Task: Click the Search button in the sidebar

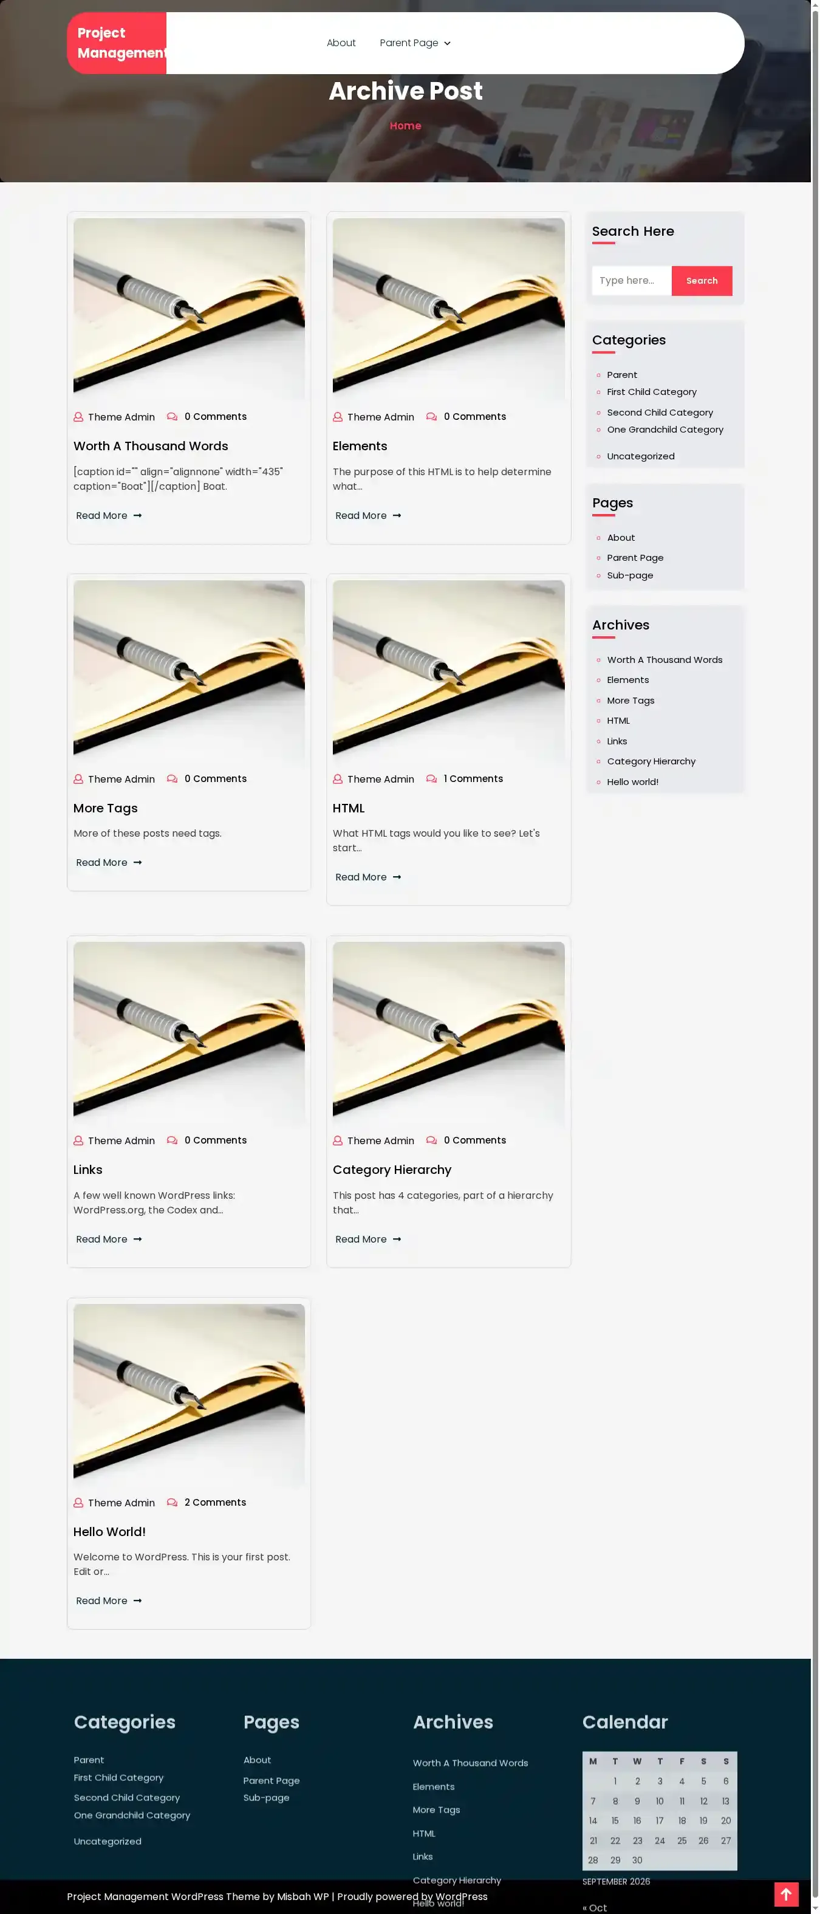Action: point(701,281)
